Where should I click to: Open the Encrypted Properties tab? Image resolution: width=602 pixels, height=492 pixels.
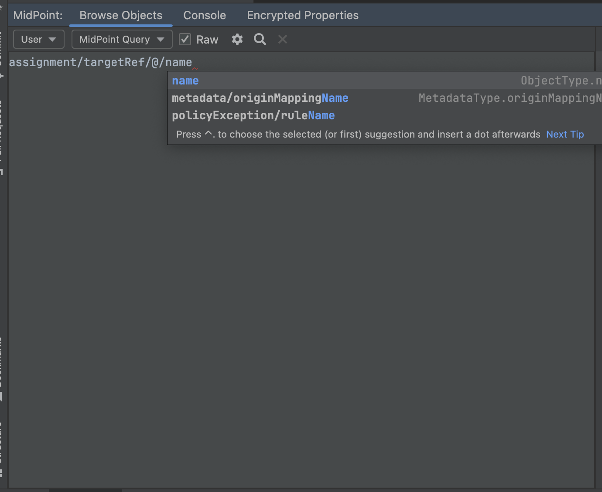pyautogui.click(x=302, y=15)
